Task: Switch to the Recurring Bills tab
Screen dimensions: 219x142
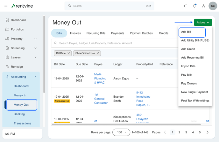Action: coord(96,33)
